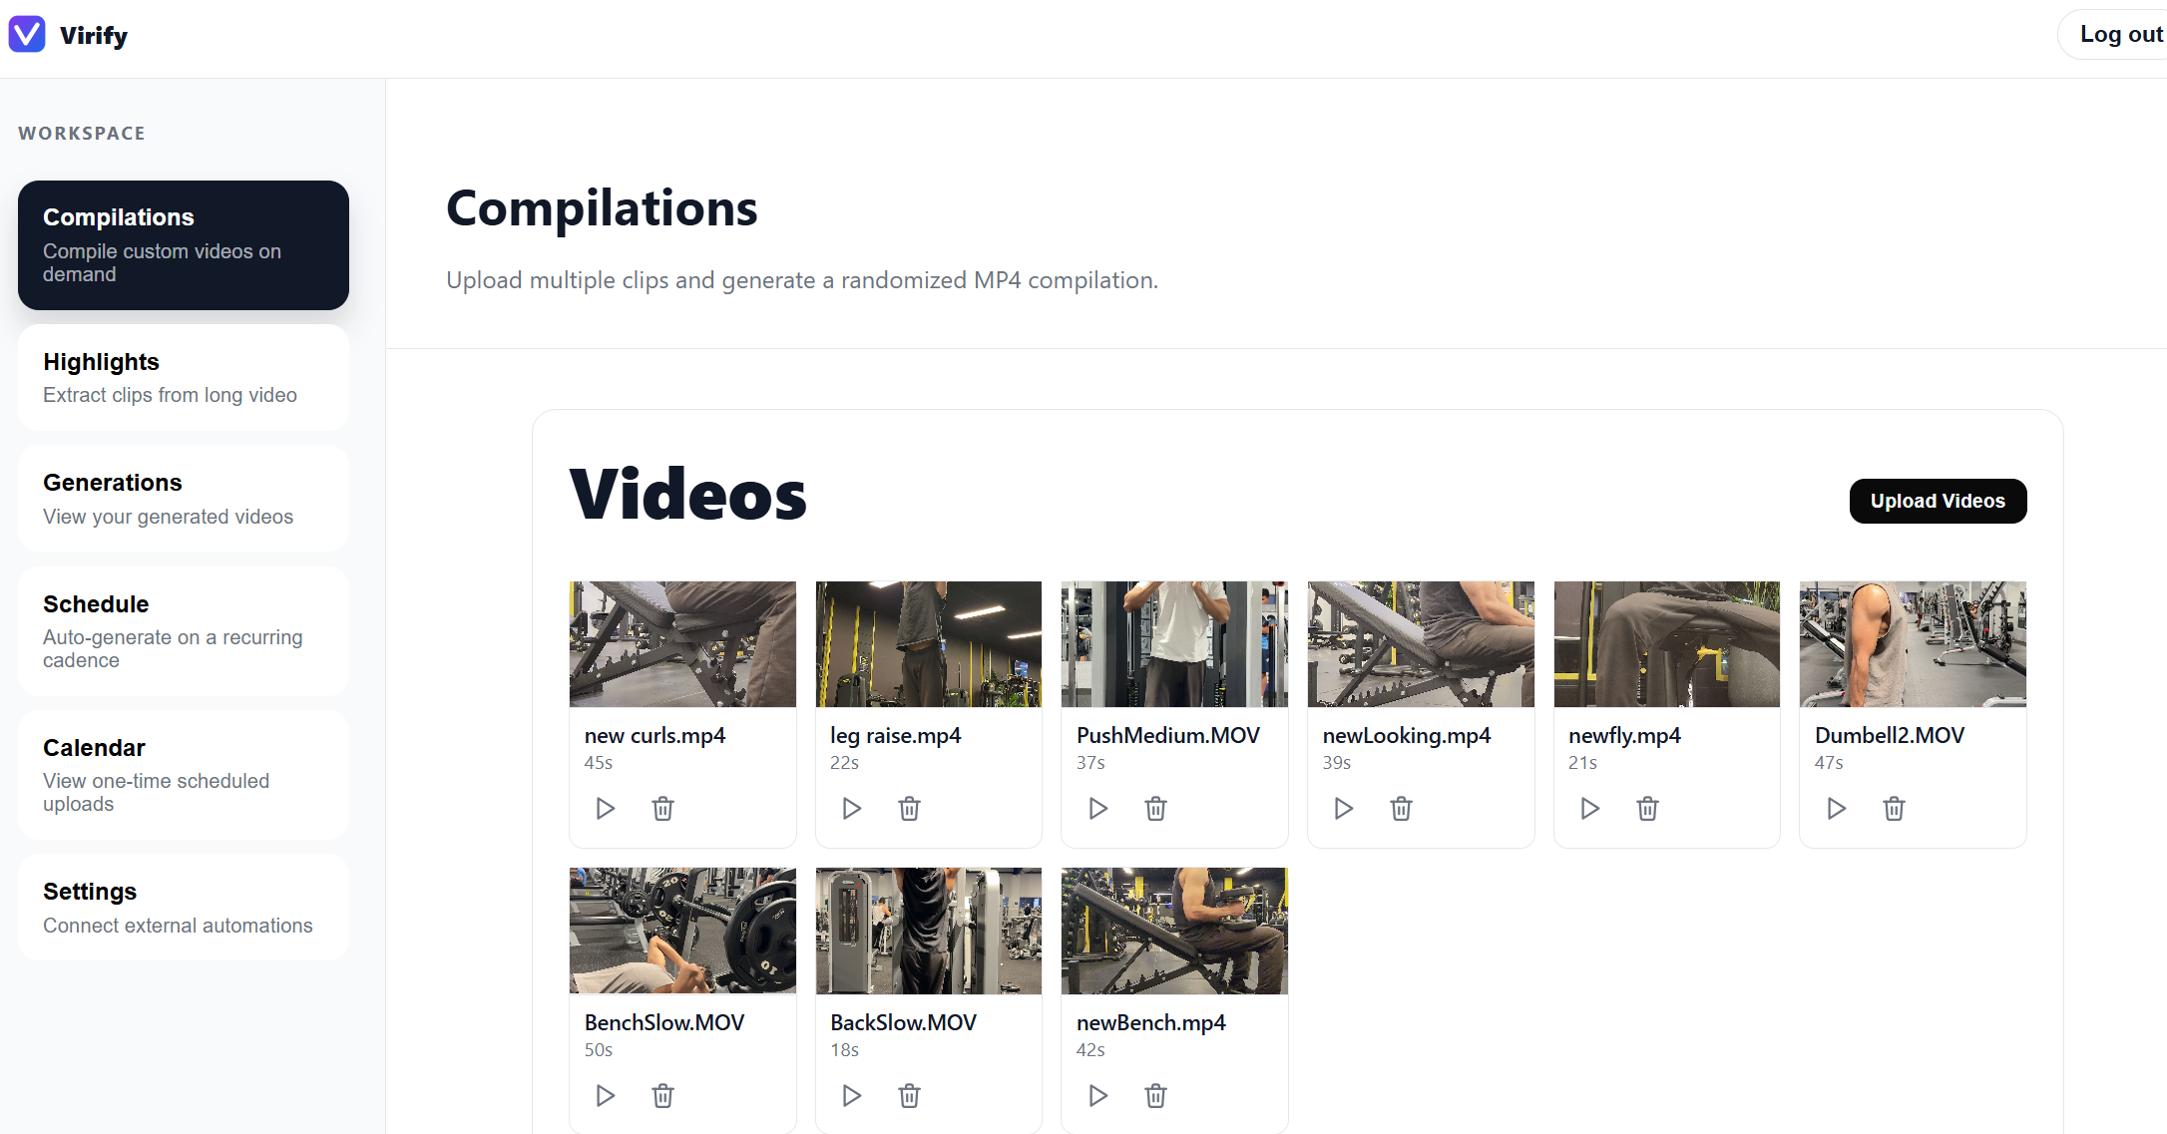Open the leg raise.mp4 thumbnail
The image size is (2167, 1134).
click(x=928, y=643)
